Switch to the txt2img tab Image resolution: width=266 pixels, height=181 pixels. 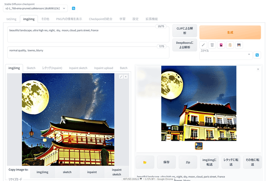coord(11,19)
